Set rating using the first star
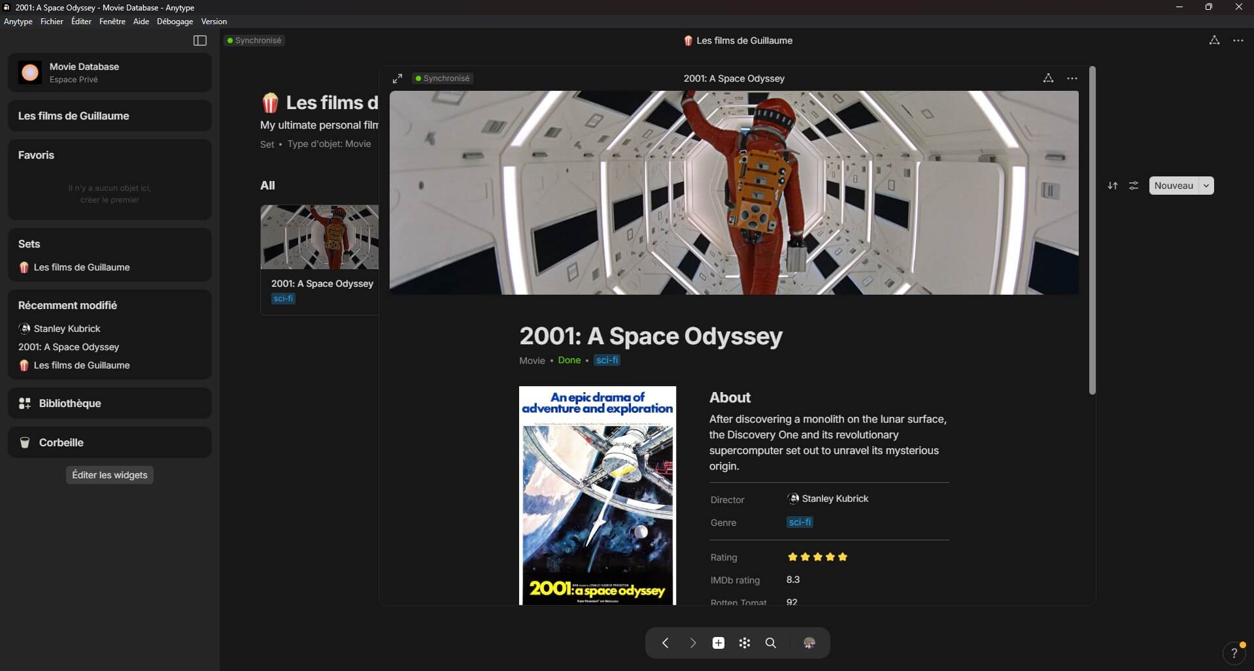1254x671 pixels. (792, 557)
